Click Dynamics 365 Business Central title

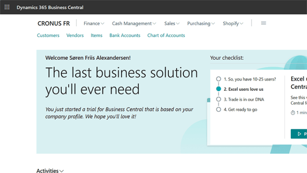coord(50,7)
